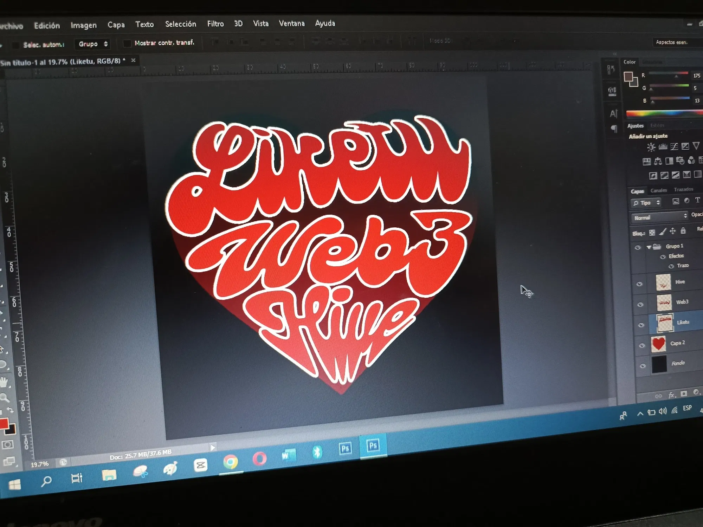703x527 pixels.
Task: Add a Photo Filter adjustment
Action: 680,161
